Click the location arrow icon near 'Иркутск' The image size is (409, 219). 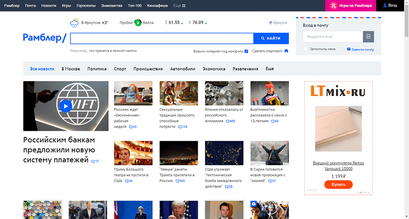coord(270,23)
